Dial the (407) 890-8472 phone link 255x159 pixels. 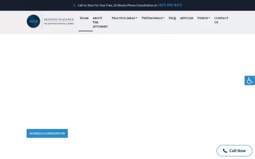tap(169, 5)
